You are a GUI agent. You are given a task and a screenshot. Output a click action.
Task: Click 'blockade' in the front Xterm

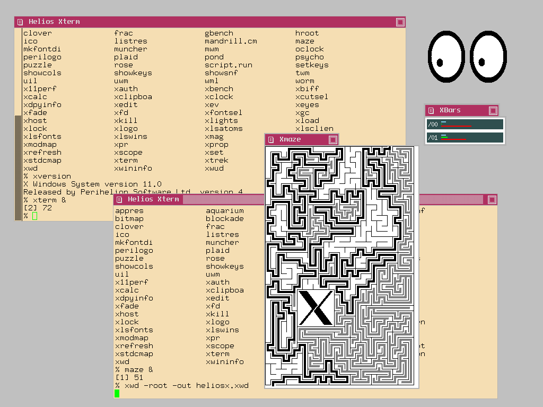(x=224, y=219)
